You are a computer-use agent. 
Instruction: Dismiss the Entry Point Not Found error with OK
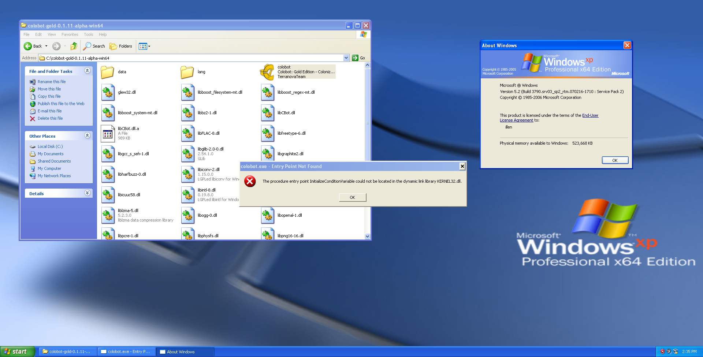352,197
